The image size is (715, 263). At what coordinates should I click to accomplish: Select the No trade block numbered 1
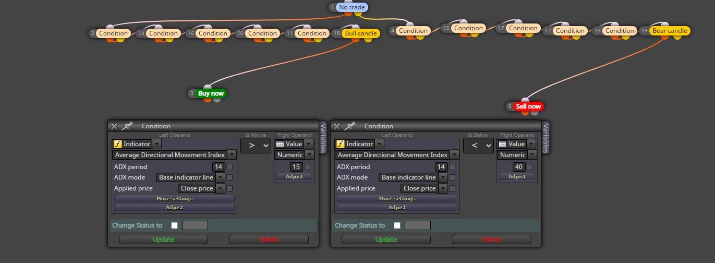pyautogui.click(x=353, y=7)
